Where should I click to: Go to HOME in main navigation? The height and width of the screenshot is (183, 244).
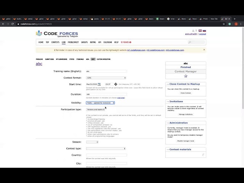tap(41, 42)
